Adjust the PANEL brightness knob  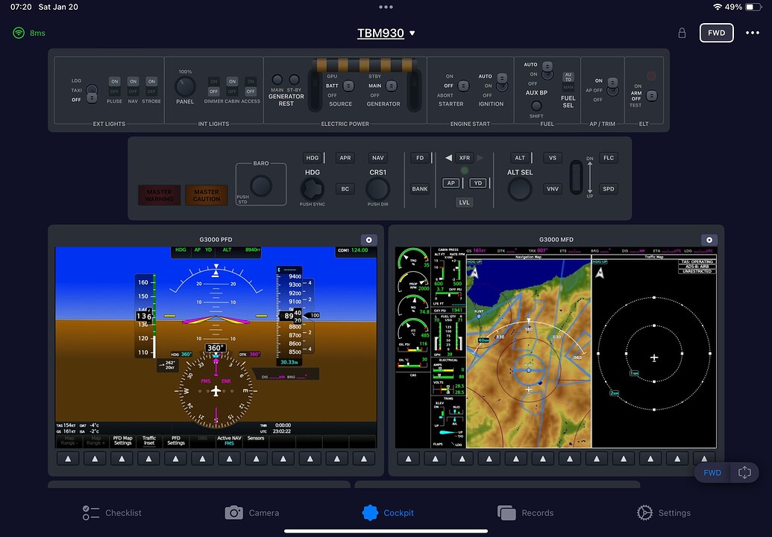(184, 88)
